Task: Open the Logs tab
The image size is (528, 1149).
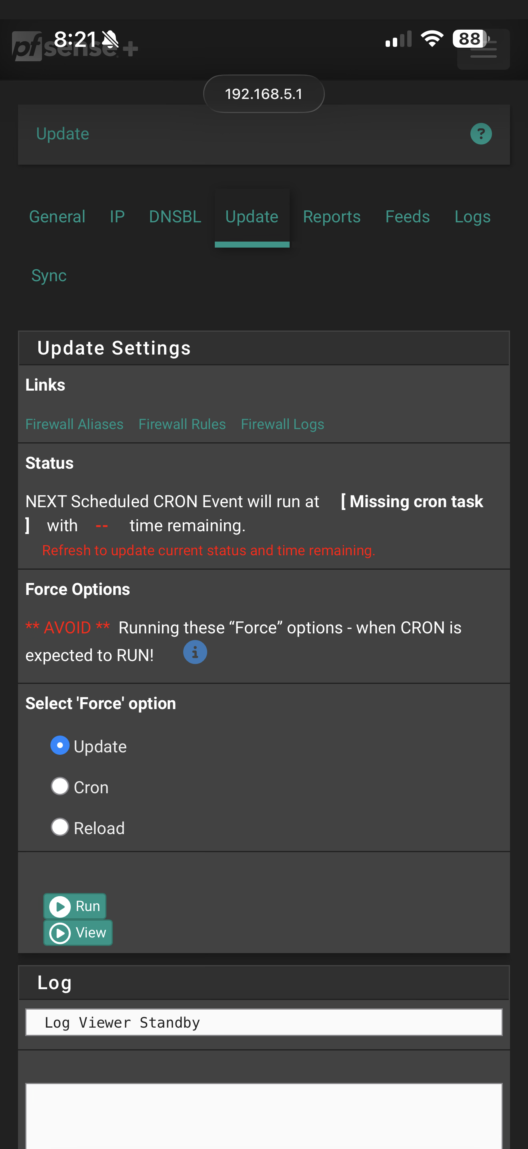Action: (x=472, y=217)
